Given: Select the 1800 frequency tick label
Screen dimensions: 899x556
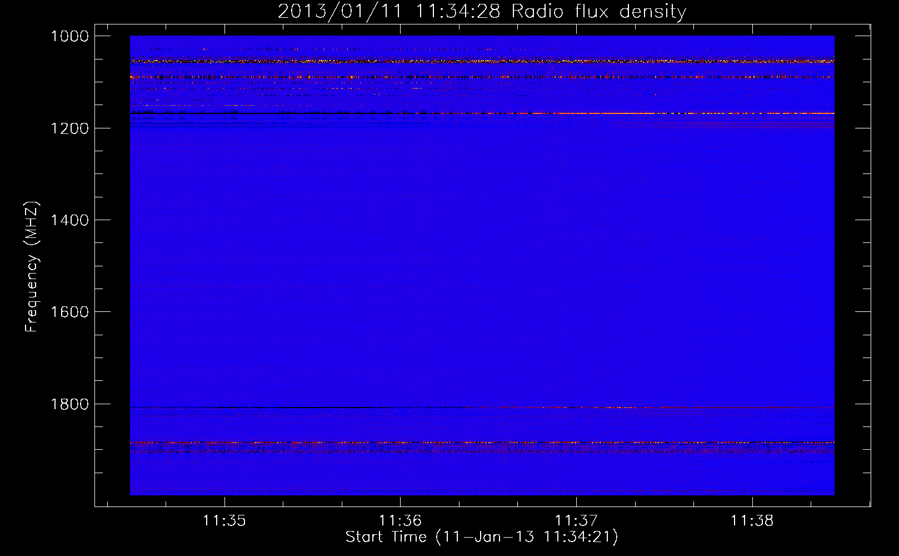Looking at the screenshot, I should [70, 404].
